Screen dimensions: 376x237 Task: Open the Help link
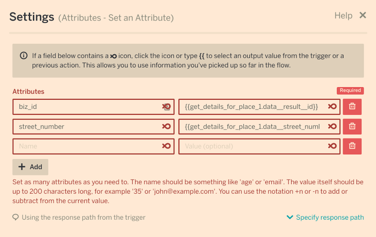(x=343, y=15)
